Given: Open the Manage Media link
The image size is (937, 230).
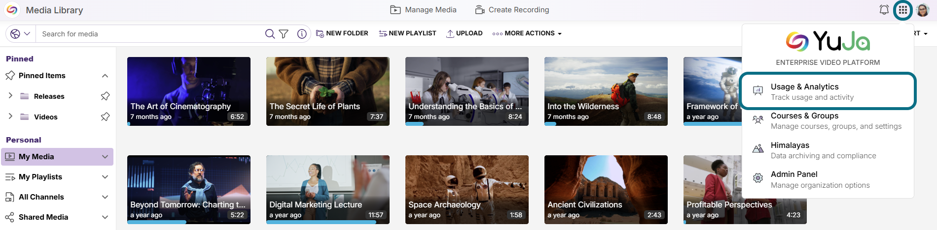Looking at the screenshot, I should click(423, 10).
